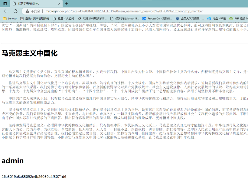The width and height of the screenshot is (248, 180).
Task: Go back to the previous page
Action: click(x=6, y=11)
